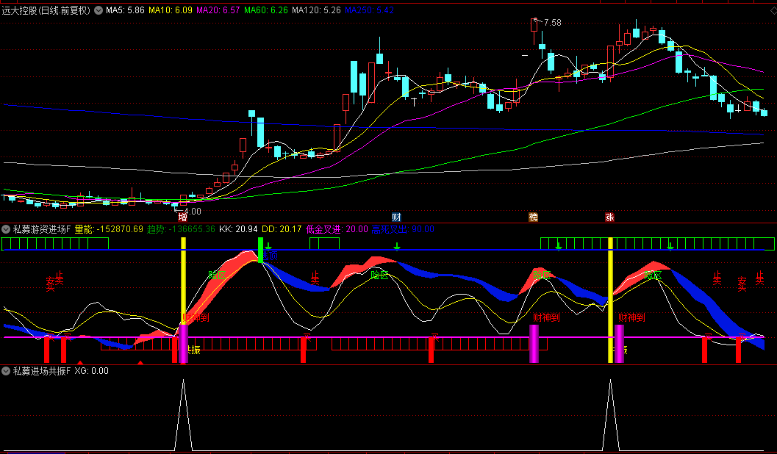Image resolution: width=777 pixels, height=454 pixels.
Task: Click the 7.58 high price label
Action: pos(551,23)
